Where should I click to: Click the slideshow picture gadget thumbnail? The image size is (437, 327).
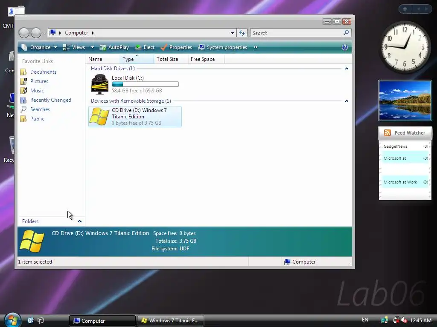pos(405,100)
